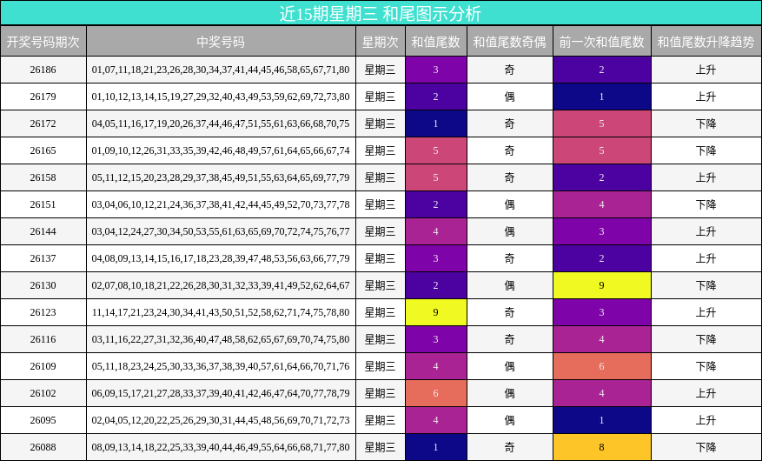Select issue number 26158
This screenshot has width=762, height=461.
[x=43, y=177]
